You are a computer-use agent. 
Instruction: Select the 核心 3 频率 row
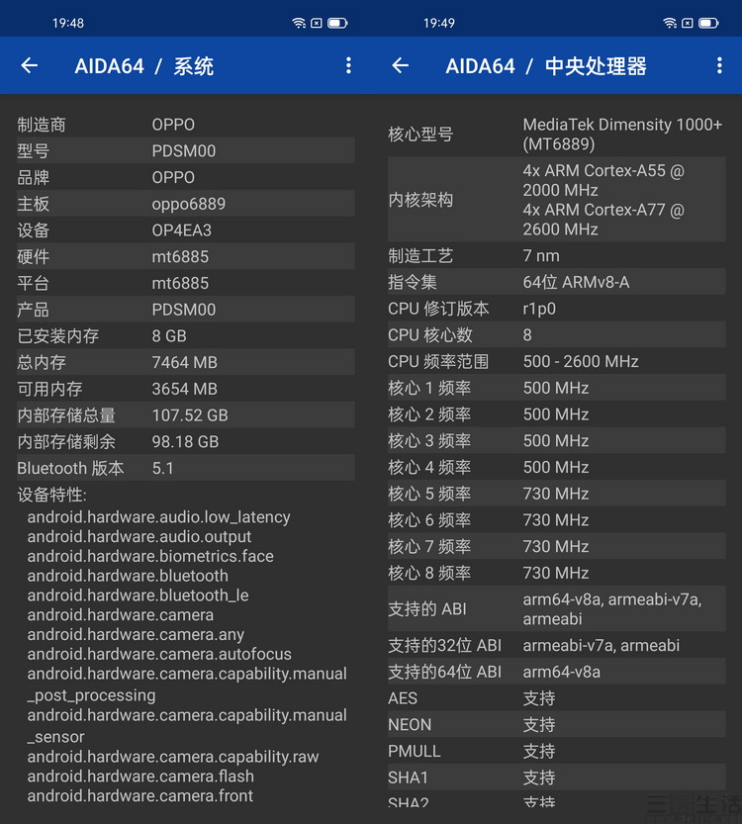(556, 440)
